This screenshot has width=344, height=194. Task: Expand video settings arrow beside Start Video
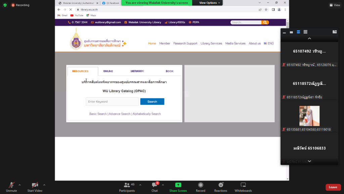click(44, 185)
